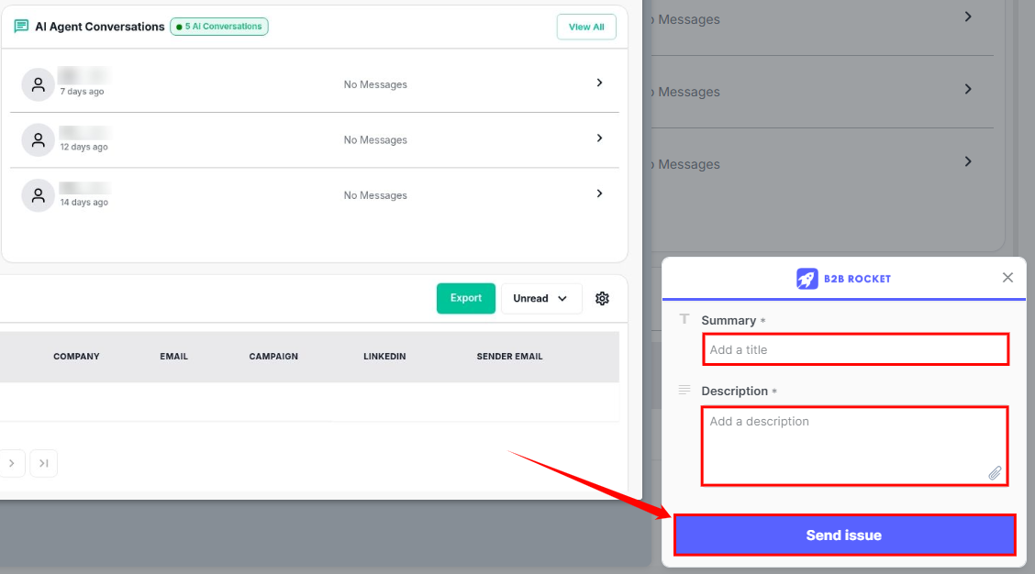
Task: Expand the 7 days ago conversation
Action: coord(599,83)
